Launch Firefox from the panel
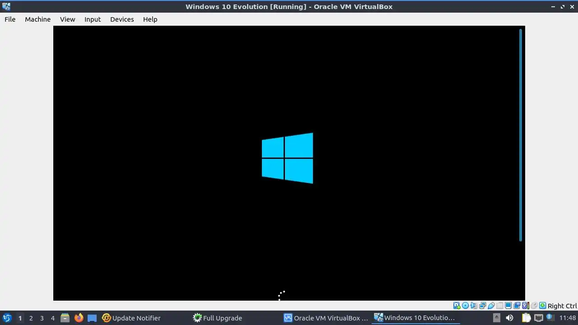This screenshot has width=578, height=325. (x=79, y=318)
